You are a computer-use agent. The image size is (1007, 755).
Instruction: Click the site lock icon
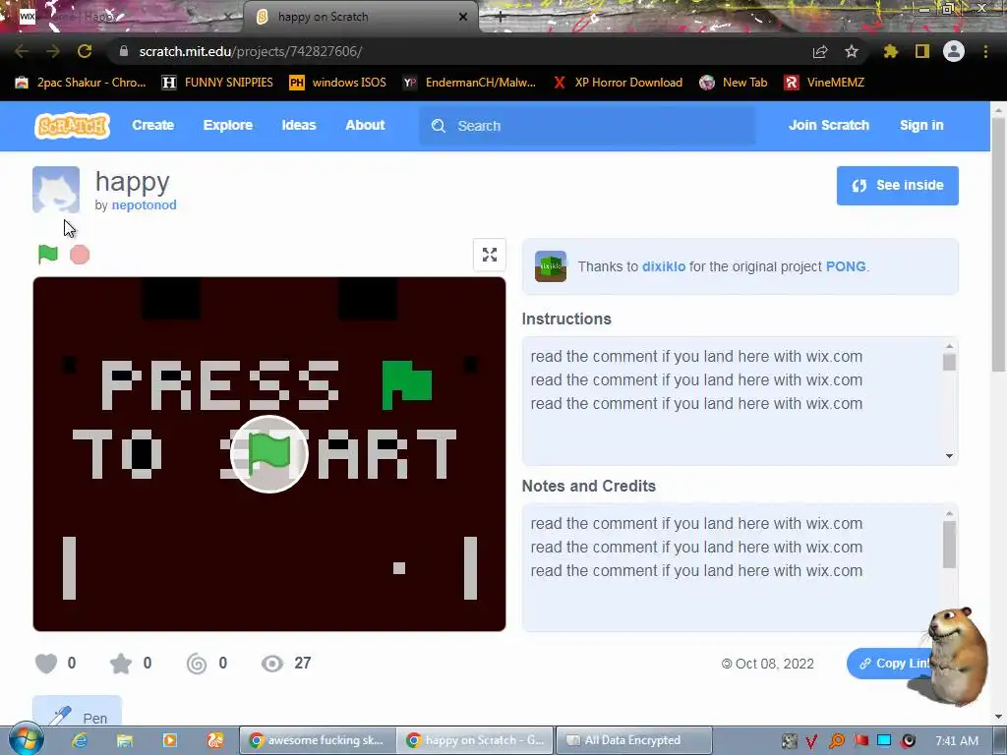click(124, 51)
